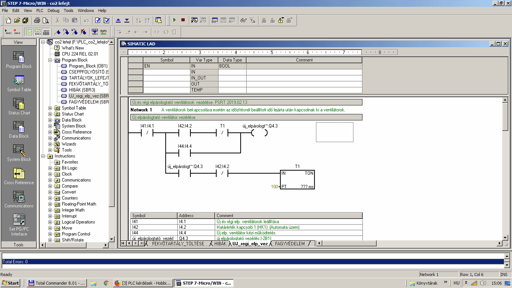
Task: Open the PLC kérdések Firefox taskbar button
Action: click(x=143, y=283)
